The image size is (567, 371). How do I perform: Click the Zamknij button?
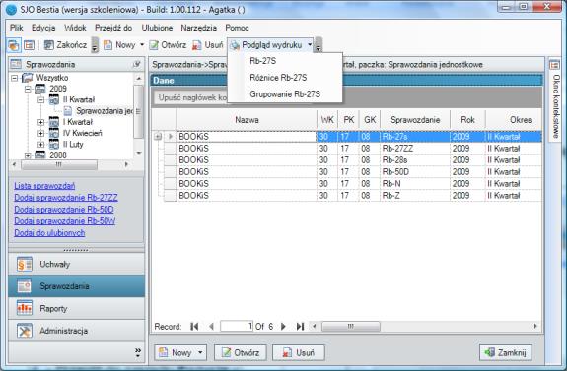(506, 352)
